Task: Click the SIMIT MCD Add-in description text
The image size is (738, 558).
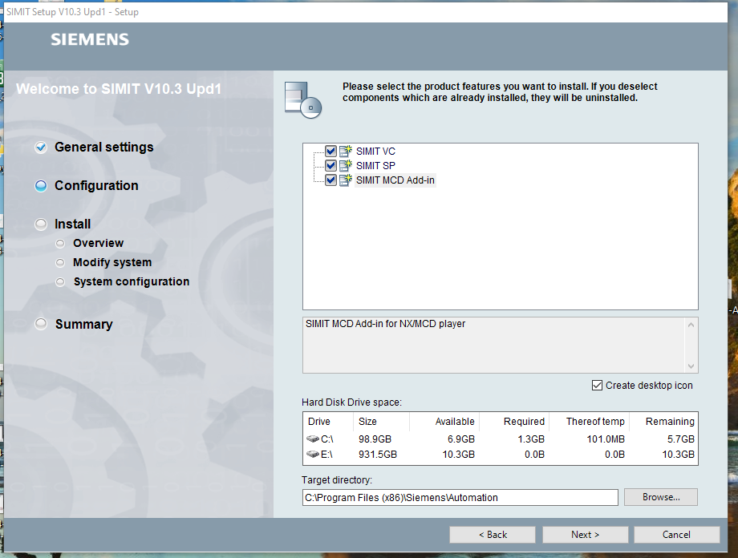Action: [385, 324]
